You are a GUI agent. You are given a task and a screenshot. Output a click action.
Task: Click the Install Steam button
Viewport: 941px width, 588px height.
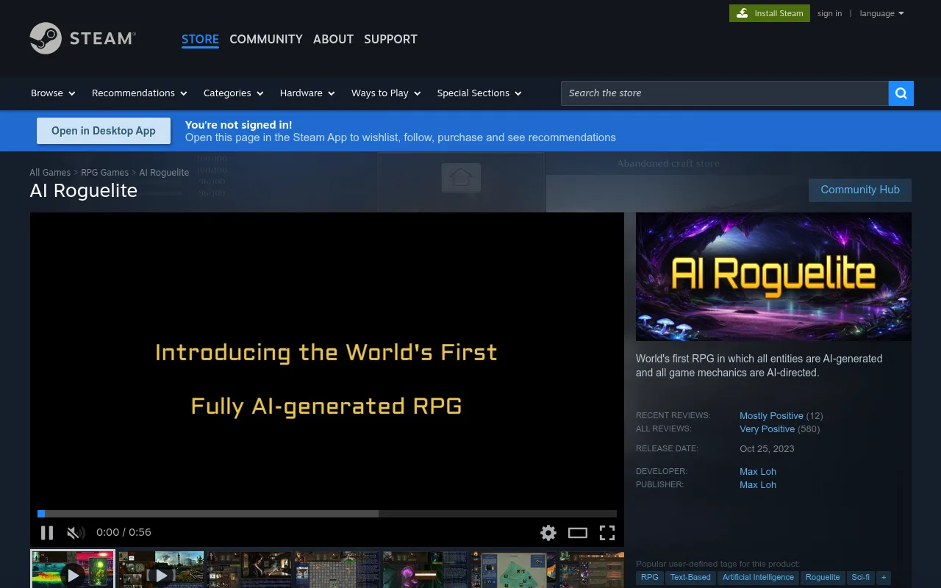point(770,13)
